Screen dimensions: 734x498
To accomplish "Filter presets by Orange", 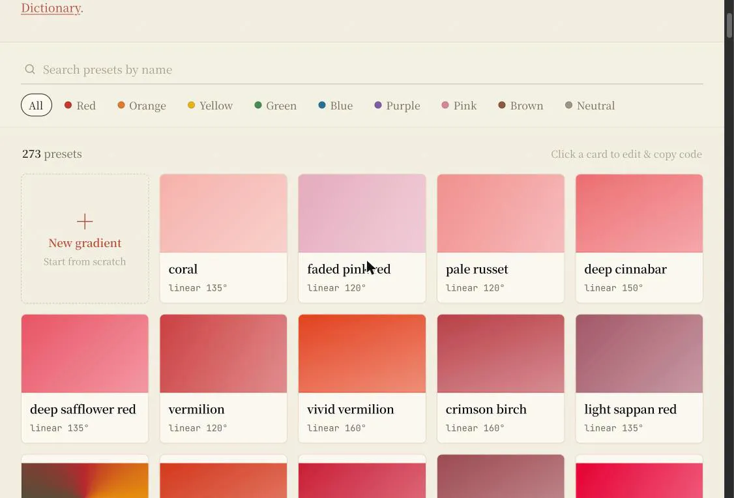I will click(x=142, y=106).
